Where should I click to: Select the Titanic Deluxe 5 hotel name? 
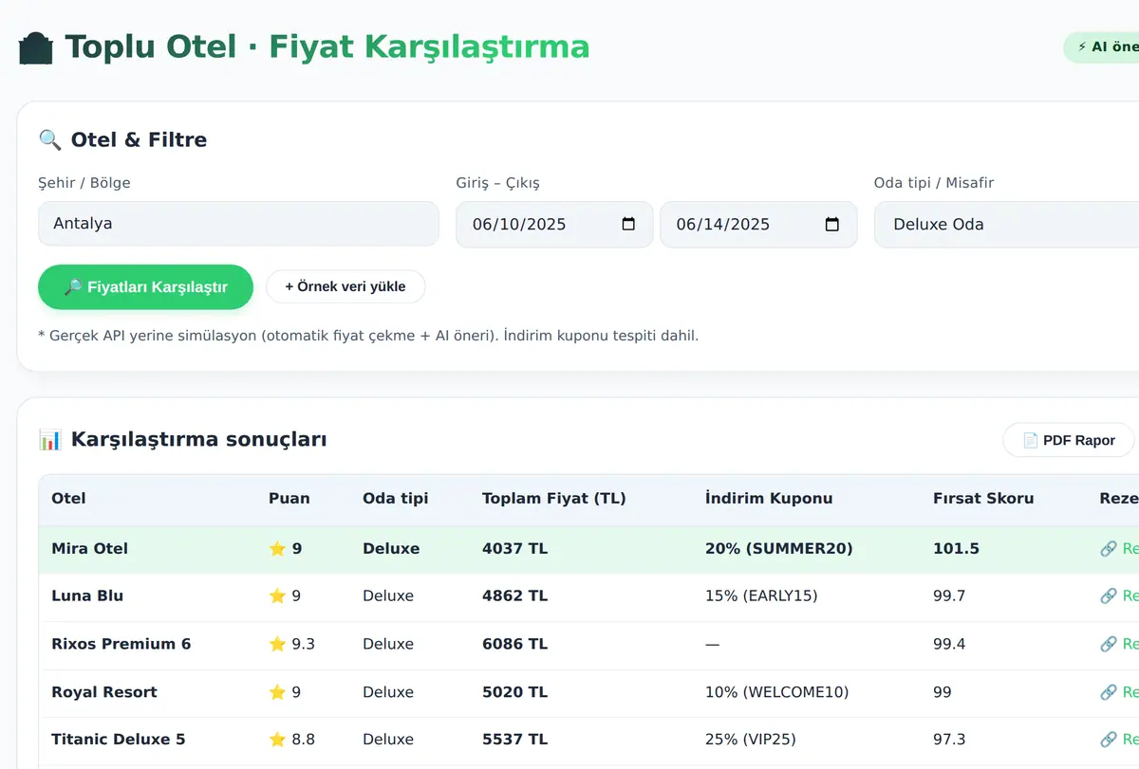119,740
